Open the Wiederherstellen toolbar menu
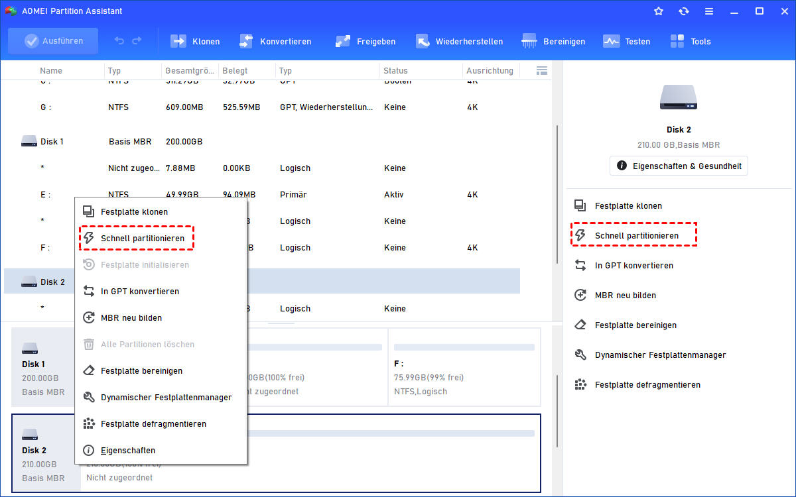This screenshot has width=796, height=497. (x=459, y=41)
